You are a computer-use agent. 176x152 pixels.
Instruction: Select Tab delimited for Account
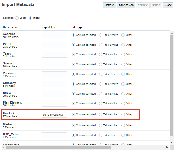(101, 35)
